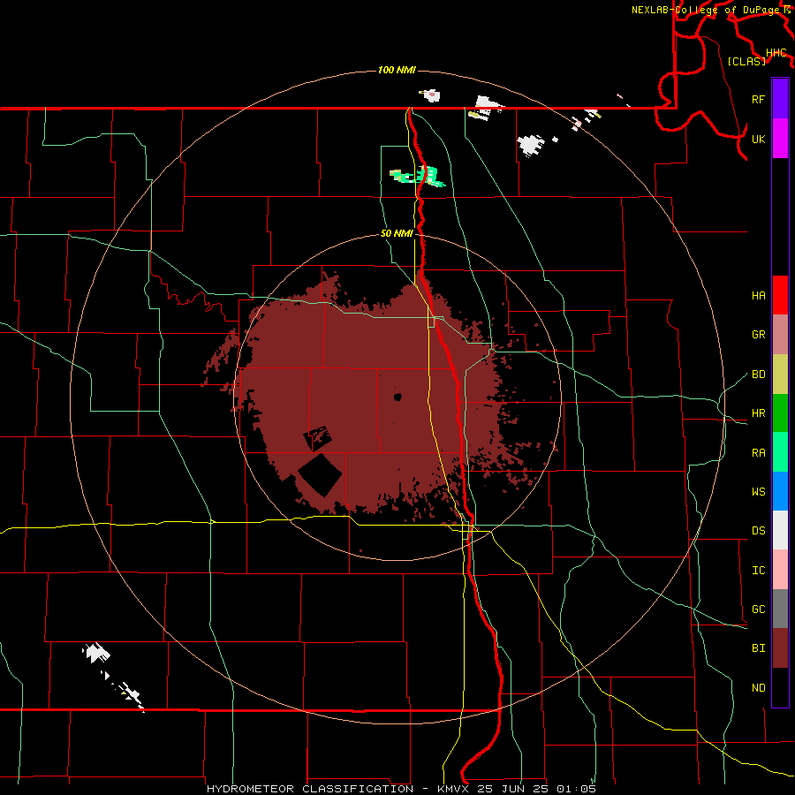Click the GC legend label

(758, 609)
